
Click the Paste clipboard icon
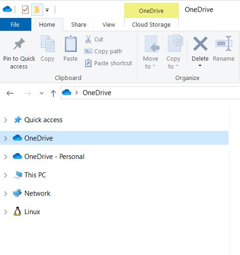71,44
